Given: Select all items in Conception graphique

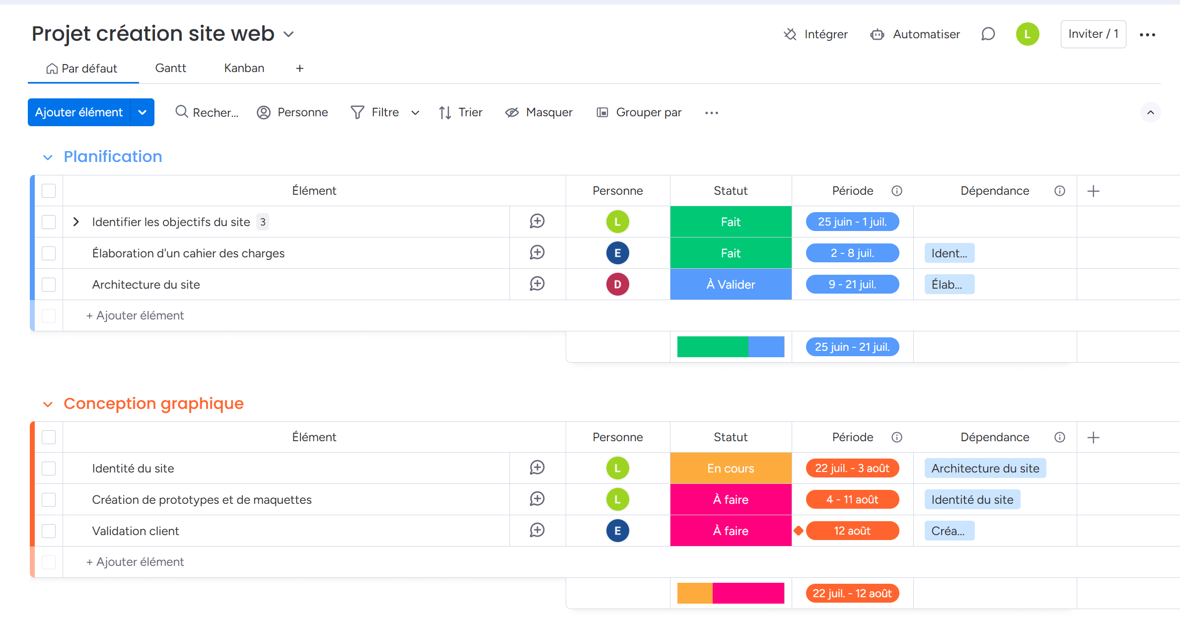Looking at the screenshot, I should click(x=49, y=437).
